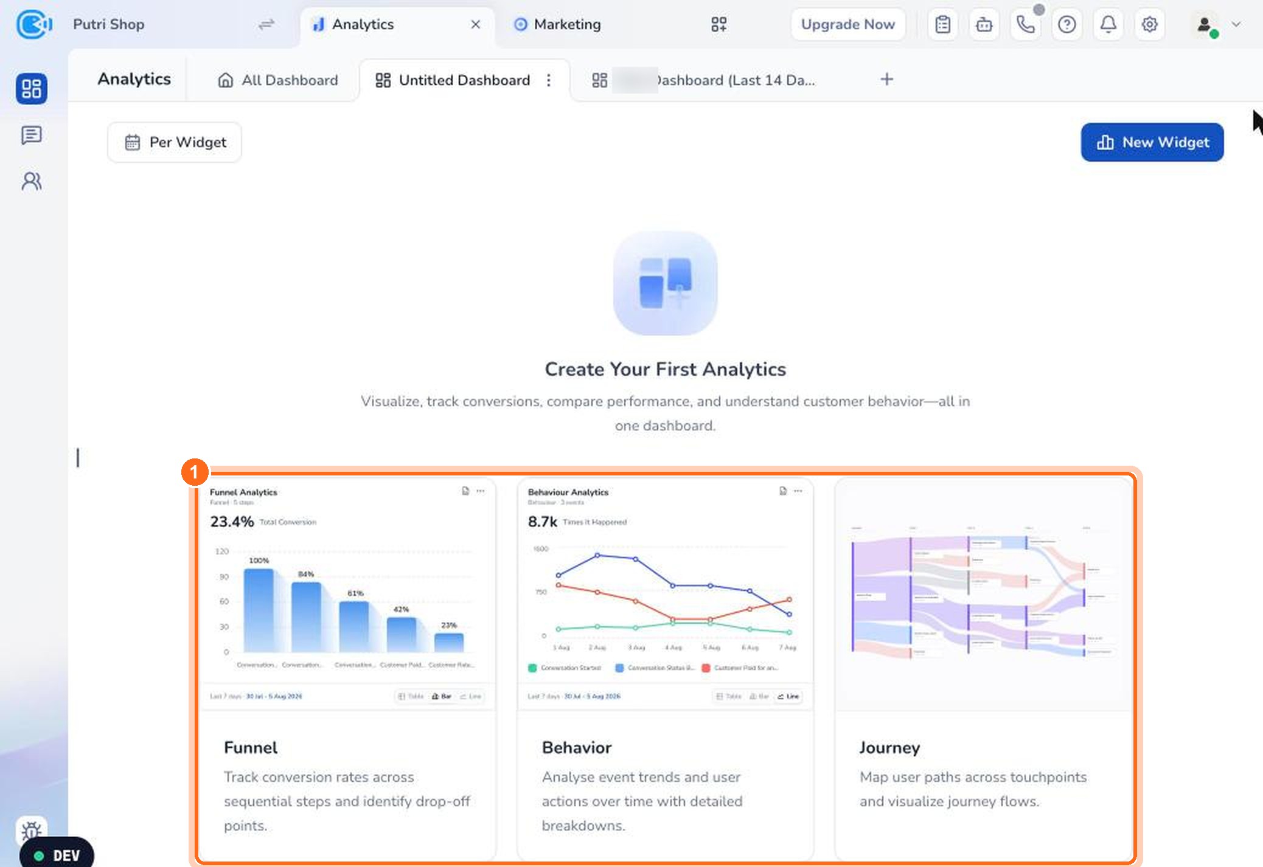Choose the Behavior analytics card
Image resolution: width=1263 pixels, height=867 pixels.
(666, 669)
